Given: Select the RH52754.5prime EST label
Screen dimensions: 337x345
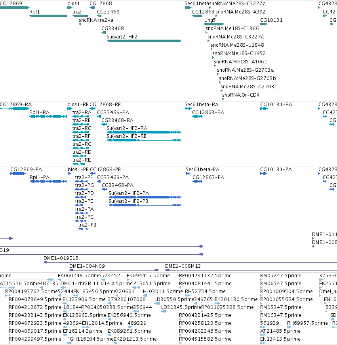Looking at the screenshot, I should point(205,292).
